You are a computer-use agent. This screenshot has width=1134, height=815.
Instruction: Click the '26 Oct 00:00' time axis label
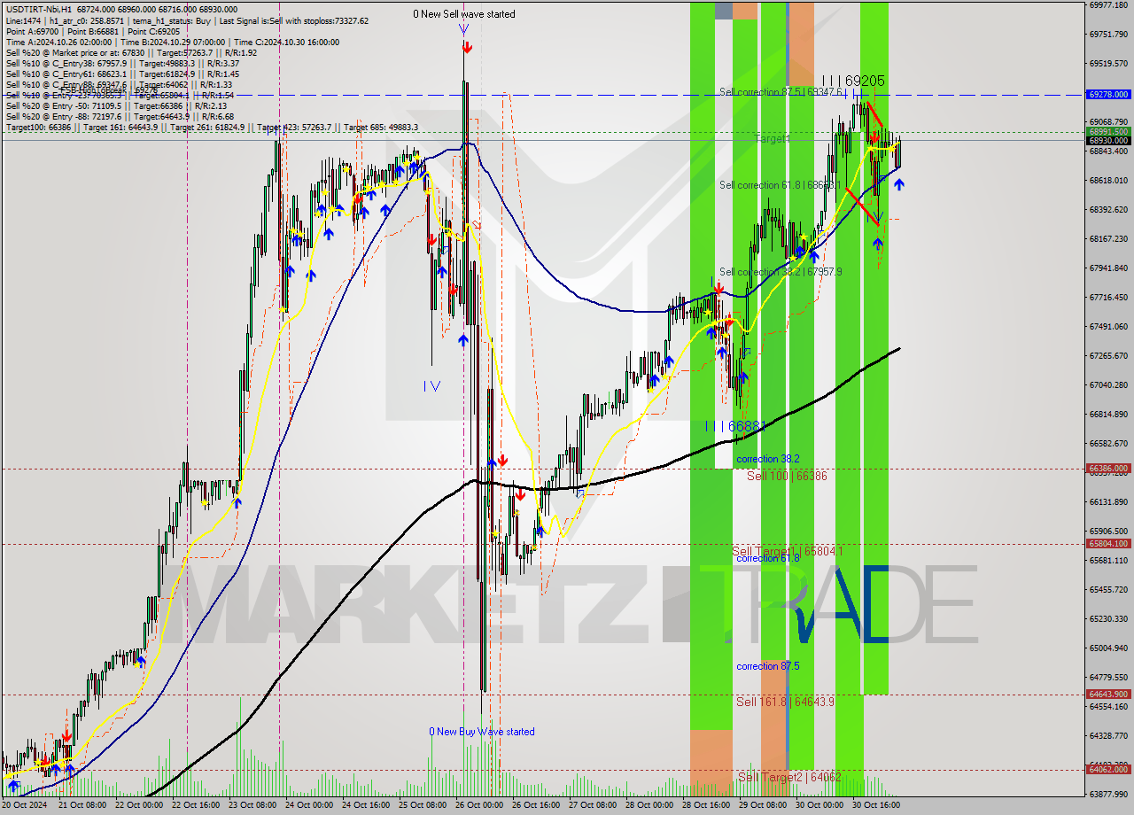pyautogui.click(x=479, y=805)
